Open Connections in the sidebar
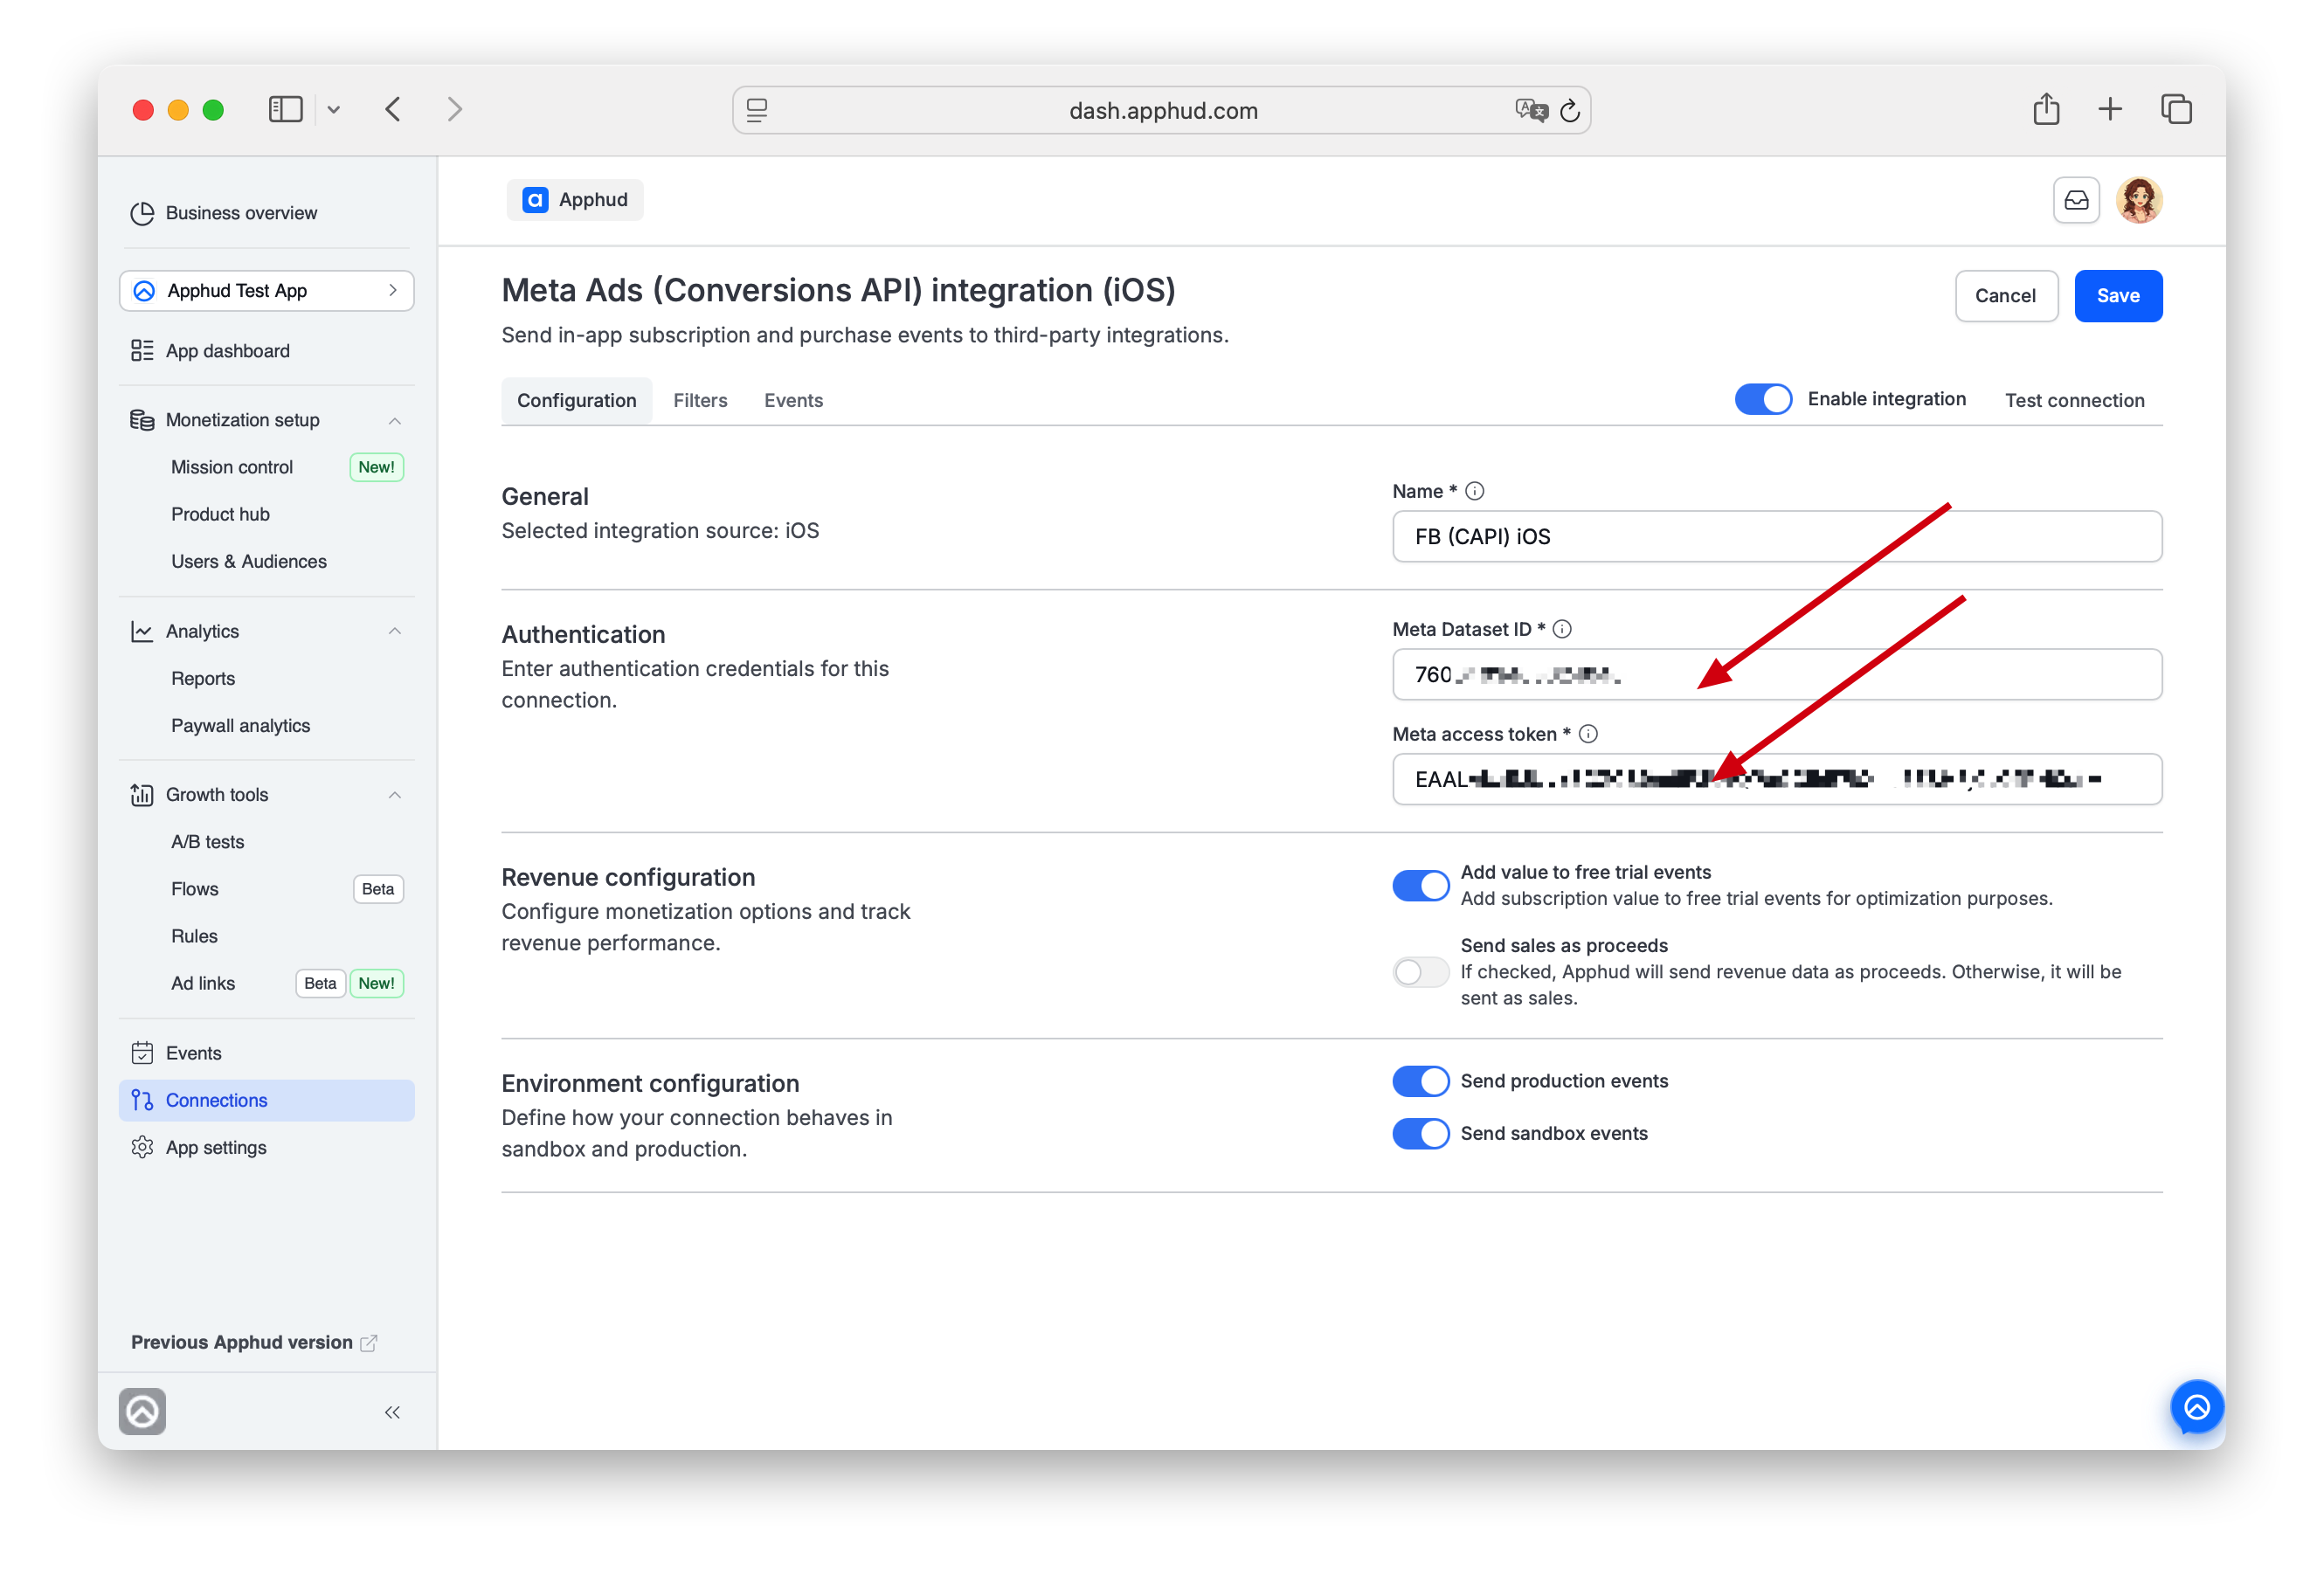Viewport: 2324px width, 1581px height. pyautogui.click(x=266, y=1100)
